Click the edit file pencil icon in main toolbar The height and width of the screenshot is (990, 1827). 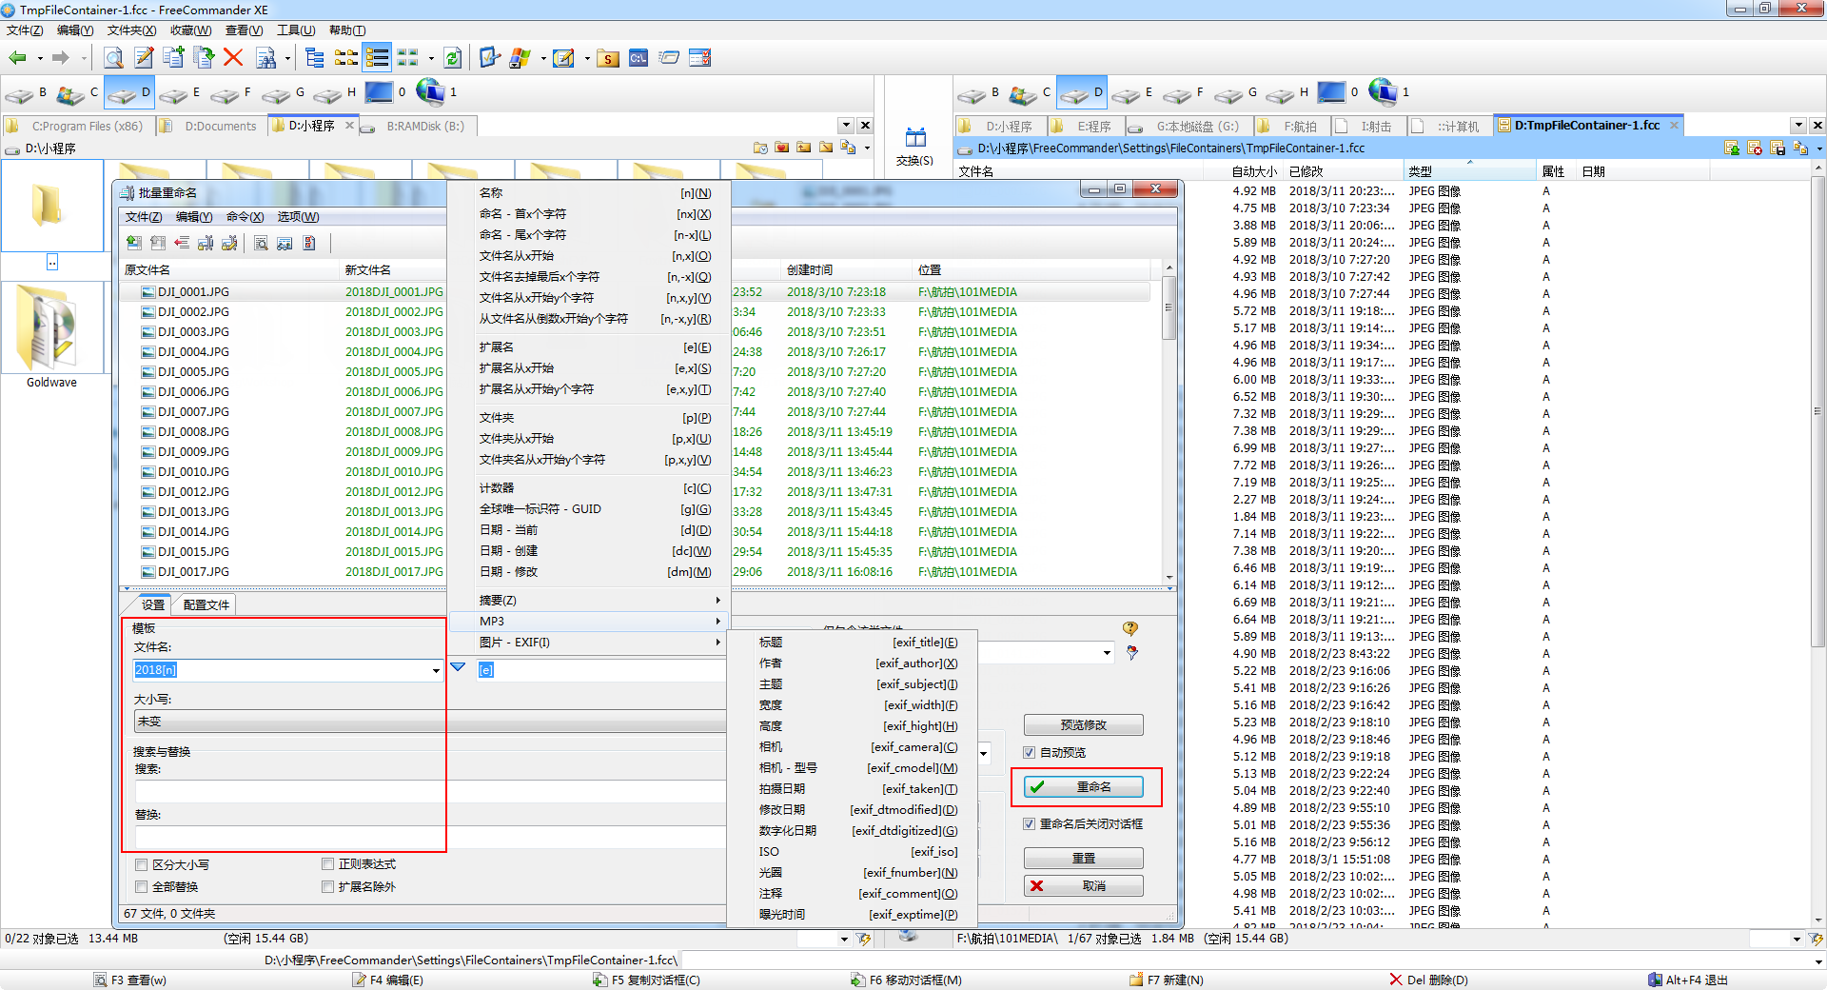(144, 58)
